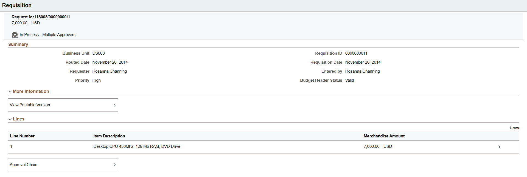Click the Lines section heading
The image size is (527, 177).
19,119
